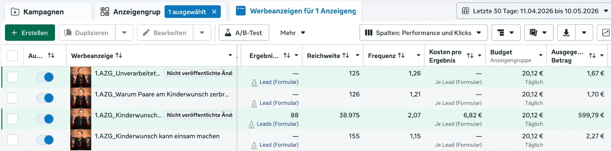Select checkbox for 1.AZG_Kinderwunsch... row with 88 leads
The height and width of the screenshot is (151, 611).
[12, 119]
